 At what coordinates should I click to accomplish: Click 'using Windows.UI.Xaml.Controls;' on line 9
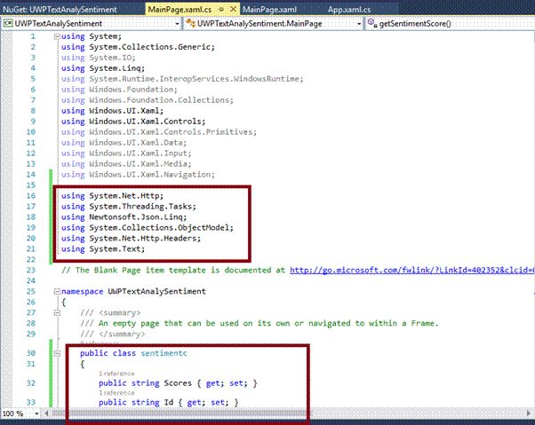point(133,122)
